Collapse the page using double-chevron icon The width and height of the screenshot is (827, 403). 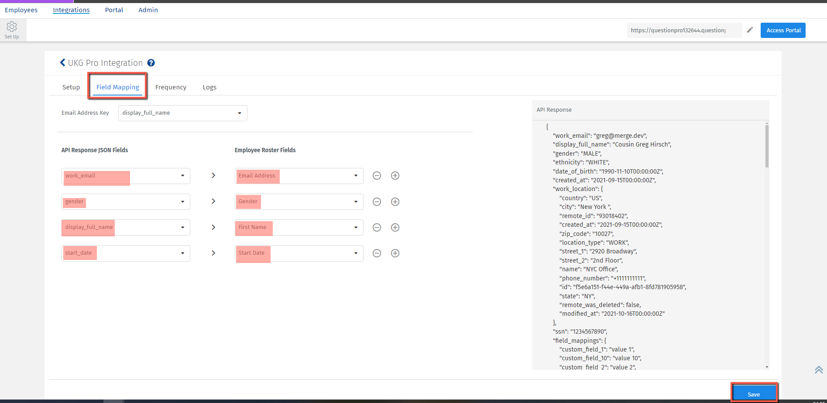coord(818,369)
